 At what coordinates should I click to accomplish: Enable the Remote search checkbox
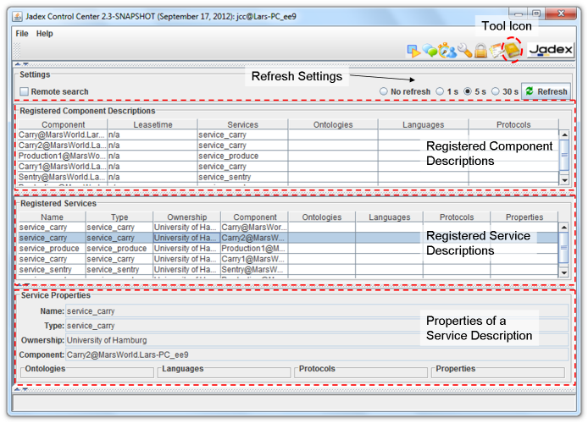point(25,91)
